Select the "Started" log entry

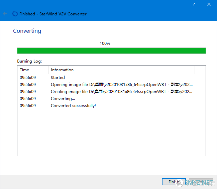tap(58, 77)
